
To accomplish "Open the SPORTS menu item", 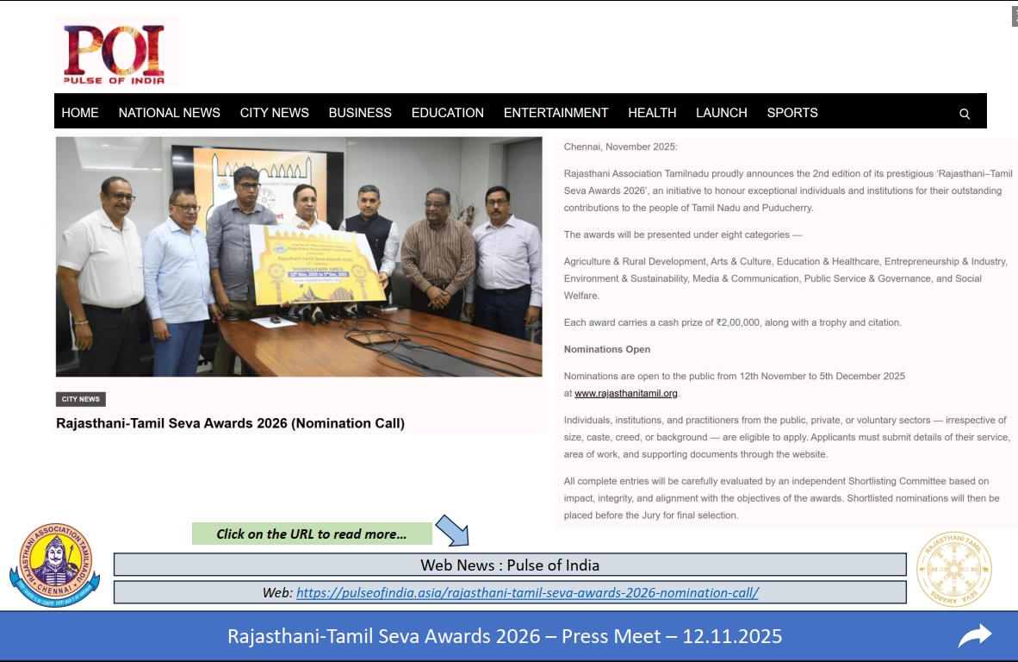I will pyautogui.click(x=792, y=113).
